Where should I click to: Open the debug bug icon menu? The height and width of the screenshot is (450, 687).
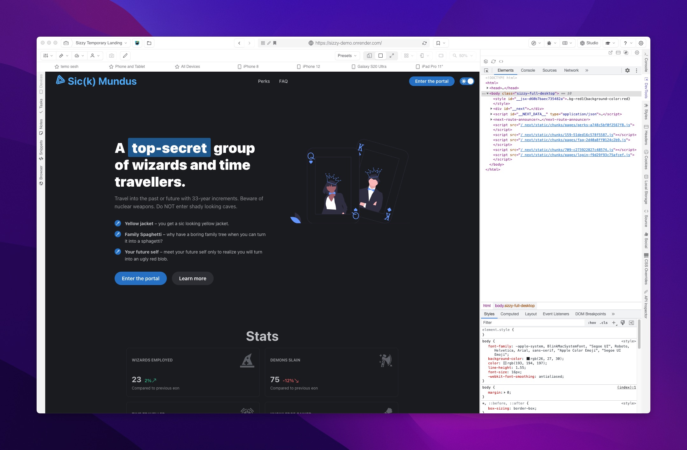click(x=549, y=43)
